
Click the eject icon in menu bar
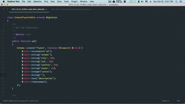tap(151, 1)
